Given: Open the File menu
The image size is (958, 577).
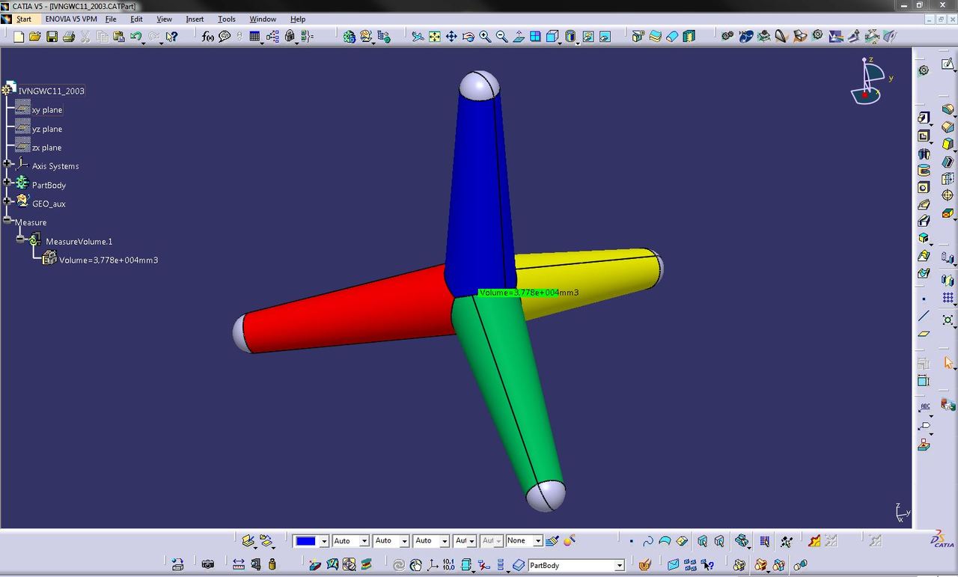Looking at the screenshot, I should point(111,19).
